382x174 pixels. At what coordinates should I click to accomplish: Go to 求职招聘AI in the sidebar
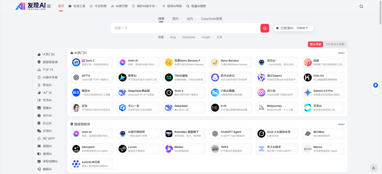47,161
